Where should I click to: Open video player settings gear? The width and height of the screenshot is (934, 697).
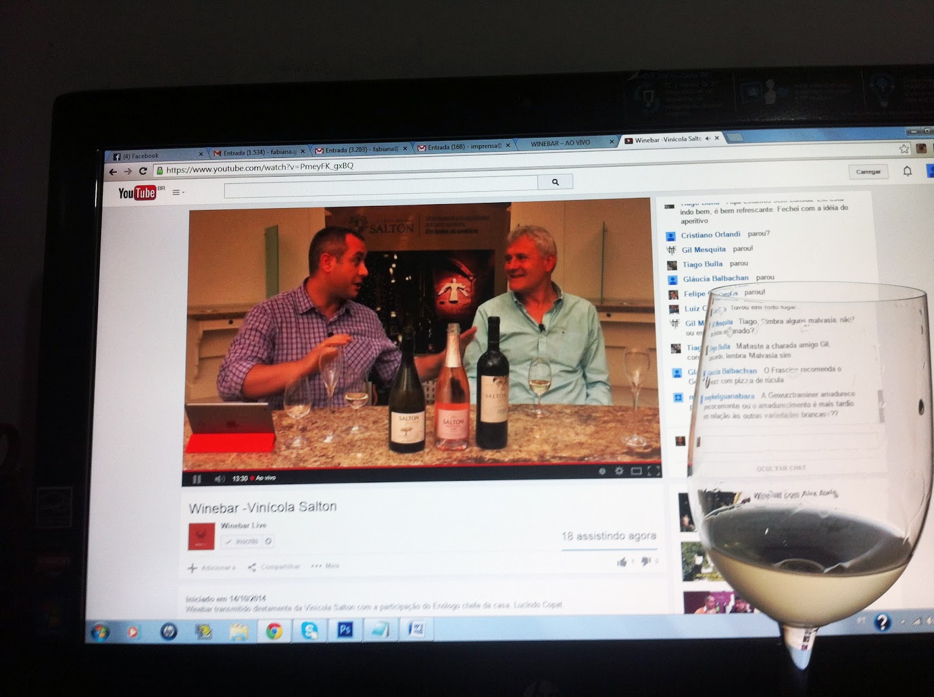pyautogui.click(x=619, y=471)
